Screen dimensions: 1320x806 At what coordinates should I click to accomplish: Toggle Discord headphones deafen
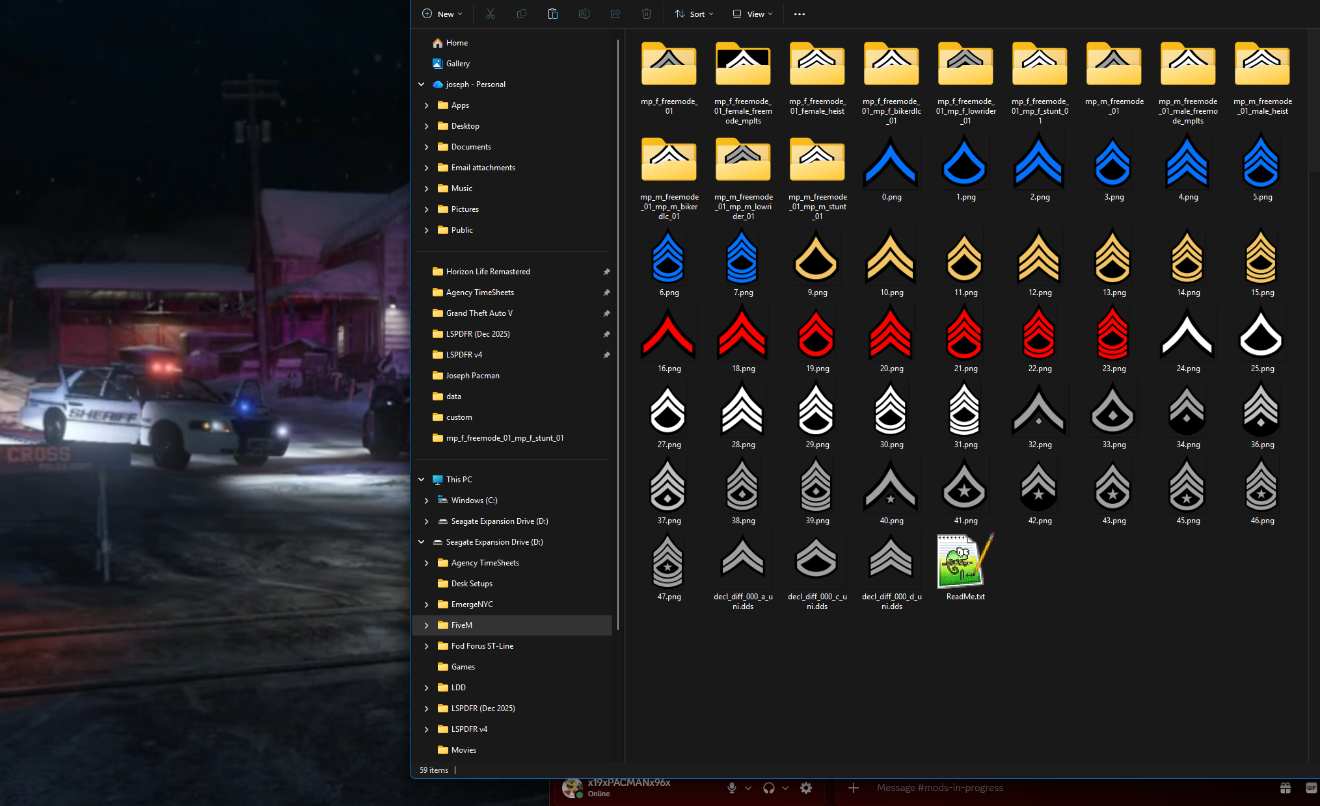pyautogui.click(x=769, y=788)
